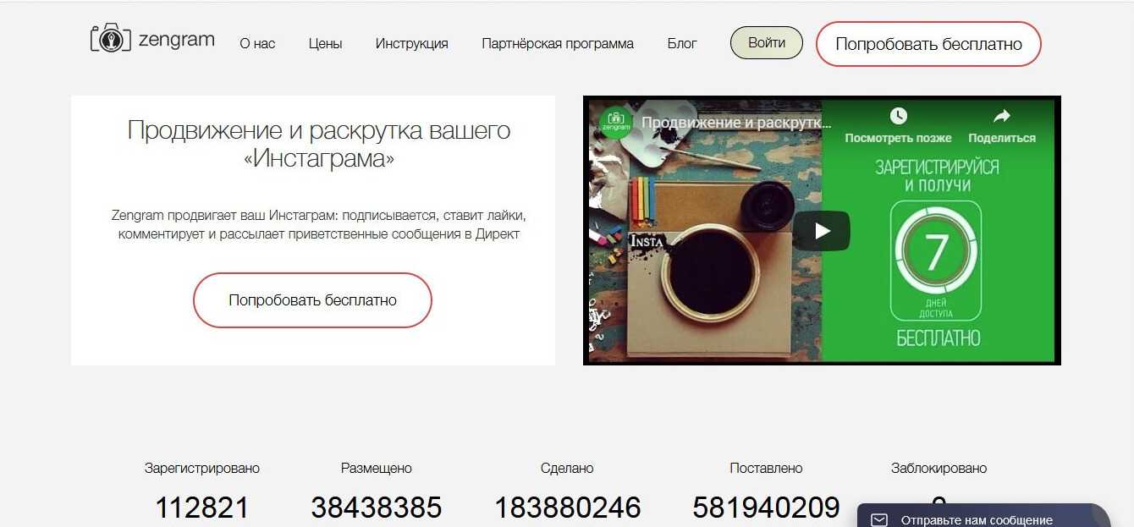Viewport: 1134px width, 527px height.
Task: Visit the Блог section
Action: pyautogui.click(x=682, y=43)
